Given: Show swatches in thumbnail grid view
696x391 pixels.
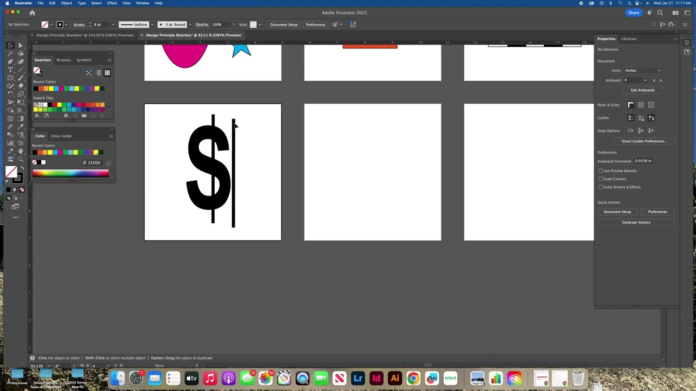Looking at the screenshot, I should (x=107, y=73).
